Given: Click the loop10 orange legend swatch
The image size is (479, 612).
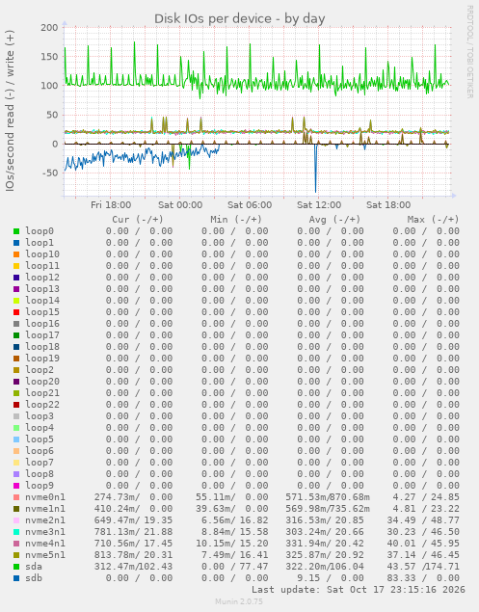Looking at the screenshot, I should click(x=16, y=254).
